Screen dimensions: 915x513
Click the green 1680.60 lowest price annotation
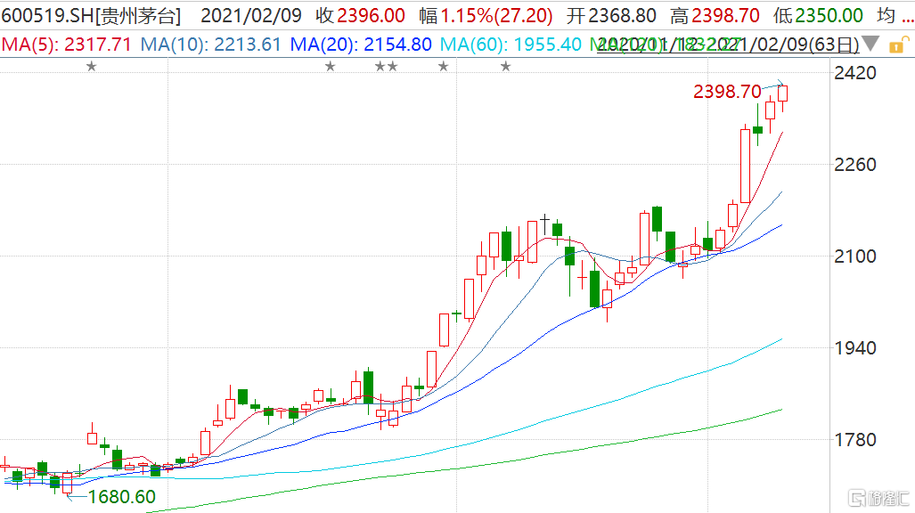(121, 497)
